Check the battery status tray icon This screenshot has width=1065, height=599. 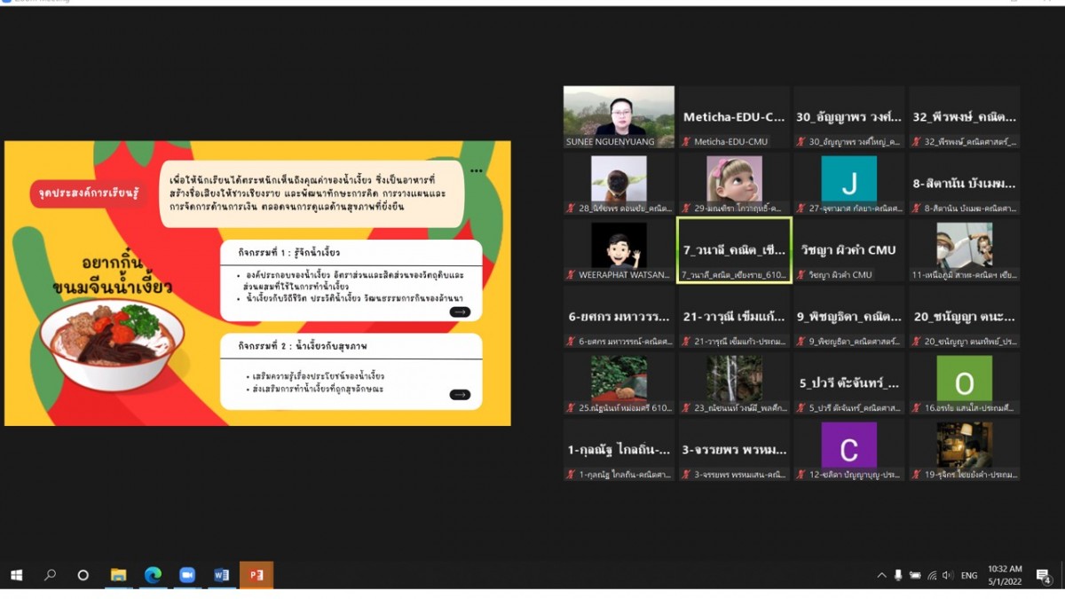(915, 575)
